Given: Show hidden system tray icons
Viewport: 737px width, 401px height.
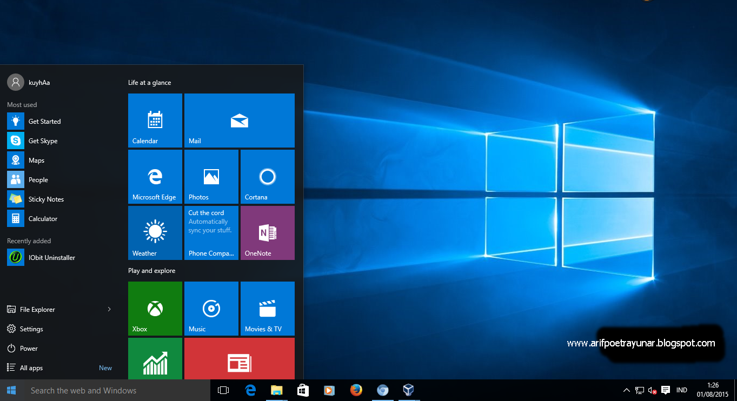Looking at the screenshot, I should [626, 390].
